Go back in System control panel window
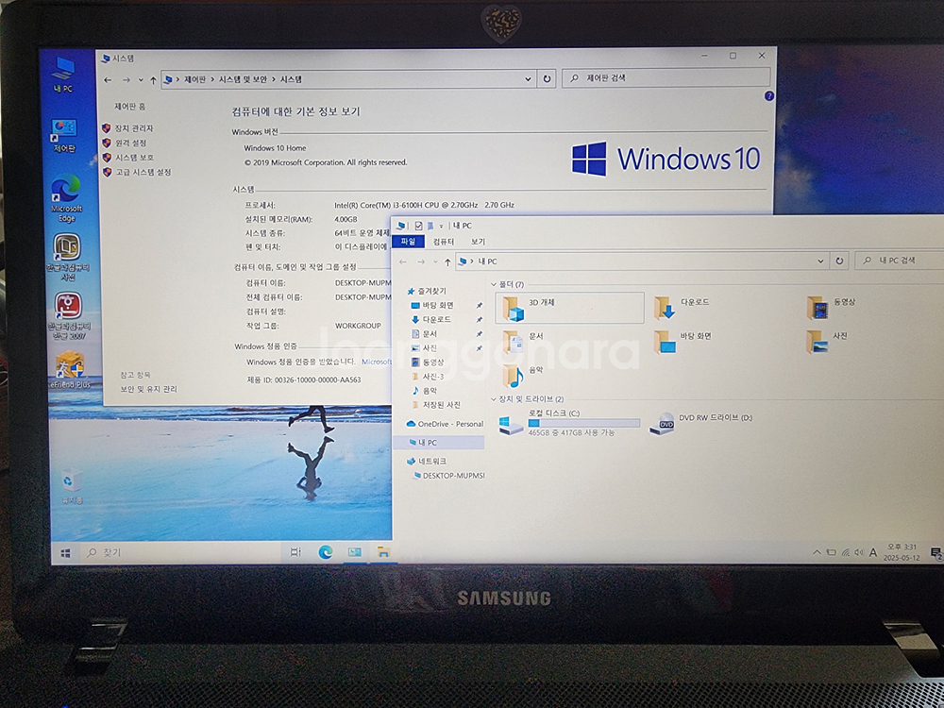The width and height of the screenshot is (944, 708). click(x=108, y=79)
